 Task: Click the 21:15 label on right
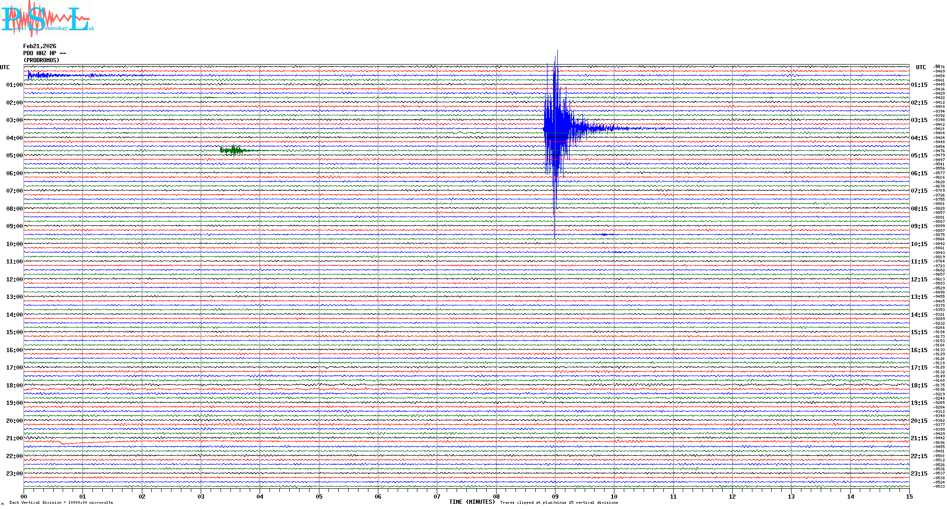coord(919,438)
